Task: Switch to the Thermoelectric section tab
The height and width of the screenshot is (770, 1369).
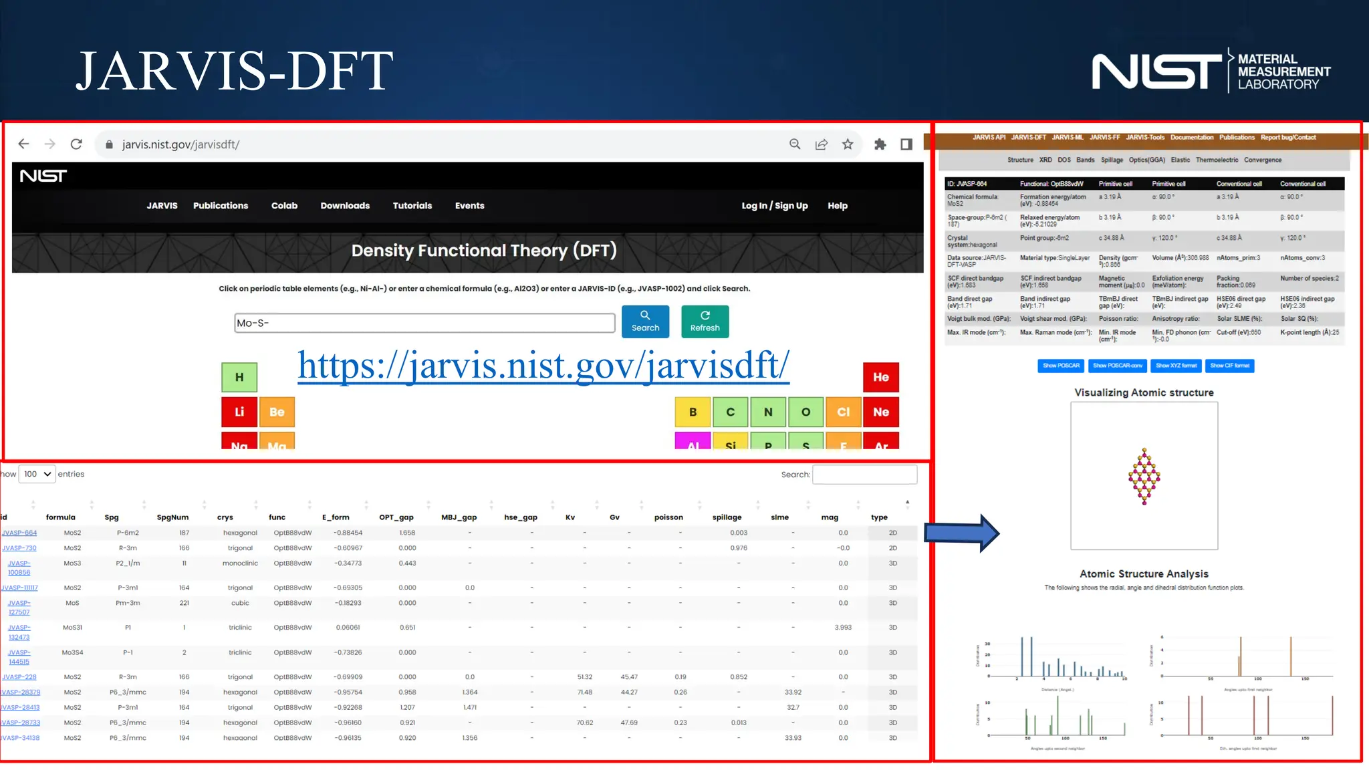Action: pos(1217,160)
